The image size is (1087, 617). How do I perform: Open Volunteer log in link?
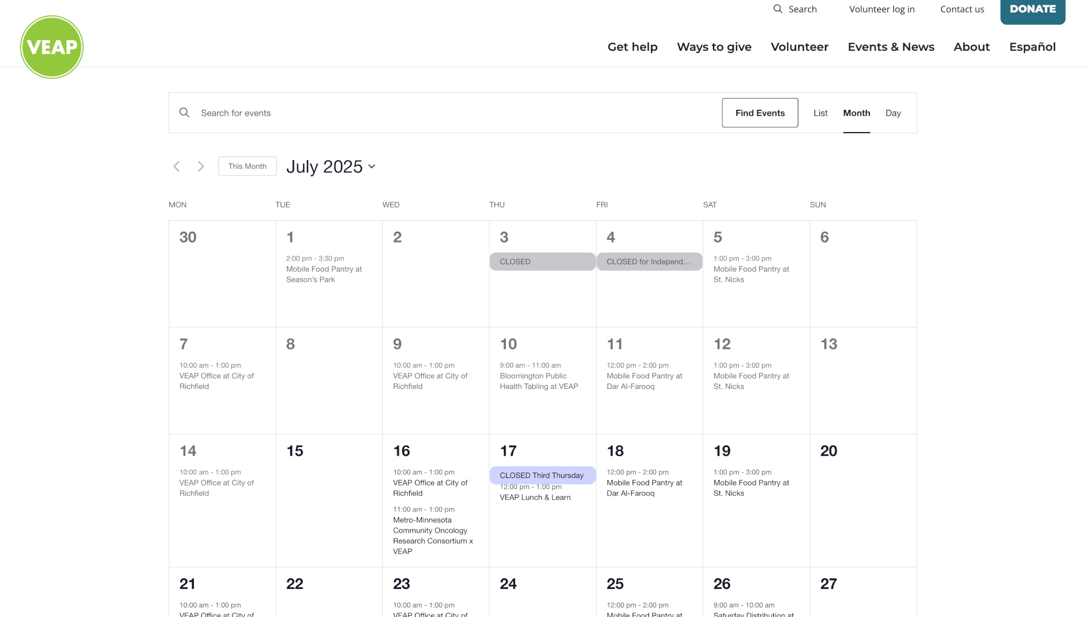(x=882, y=9)
